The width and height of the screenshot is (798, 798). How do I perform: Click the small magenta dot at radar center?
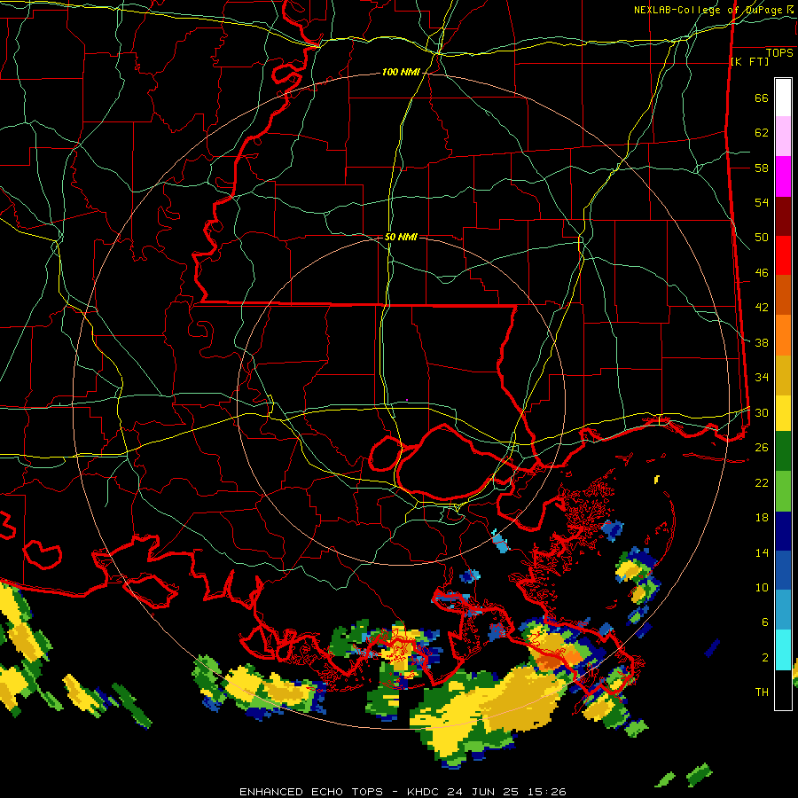(x=407, y=400)
